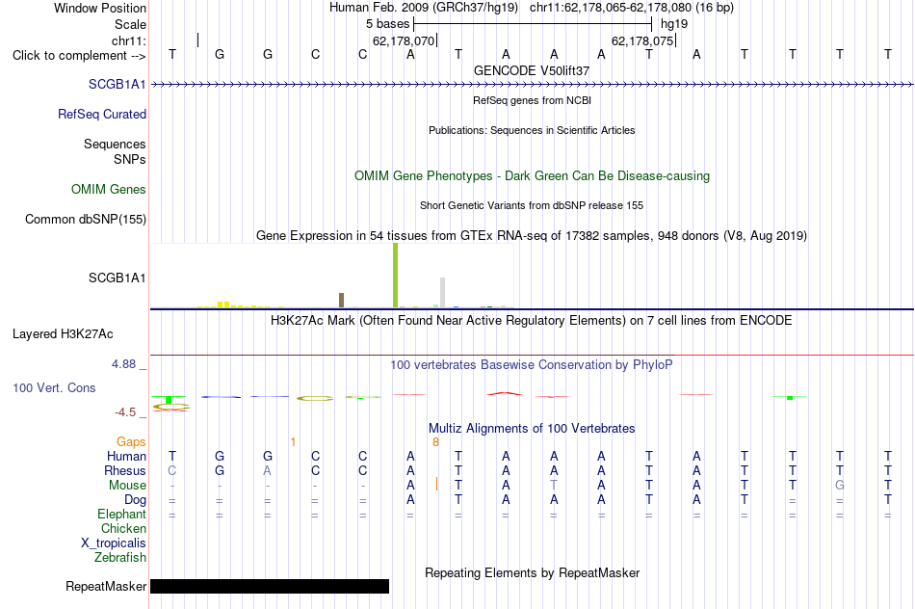915x609 pixels.
Task: Click the 'RefSeq genes from NCBI' track title
Action: coord(532,100)
